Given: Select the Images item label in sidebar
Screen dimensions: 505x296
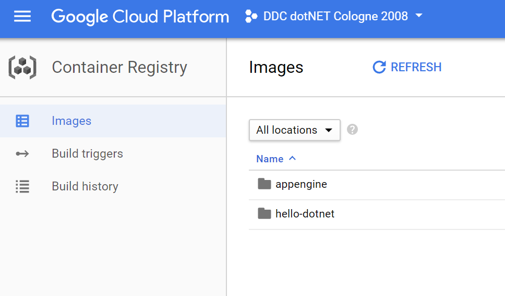Looking at the screenshot, I should (71, 121).
